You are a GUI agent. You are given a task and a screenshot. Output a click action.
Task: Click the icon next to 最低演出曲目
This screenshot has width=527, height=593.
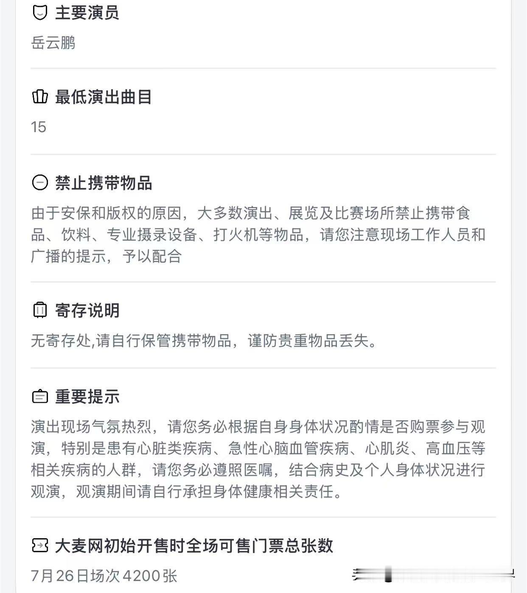coord(40,97)
